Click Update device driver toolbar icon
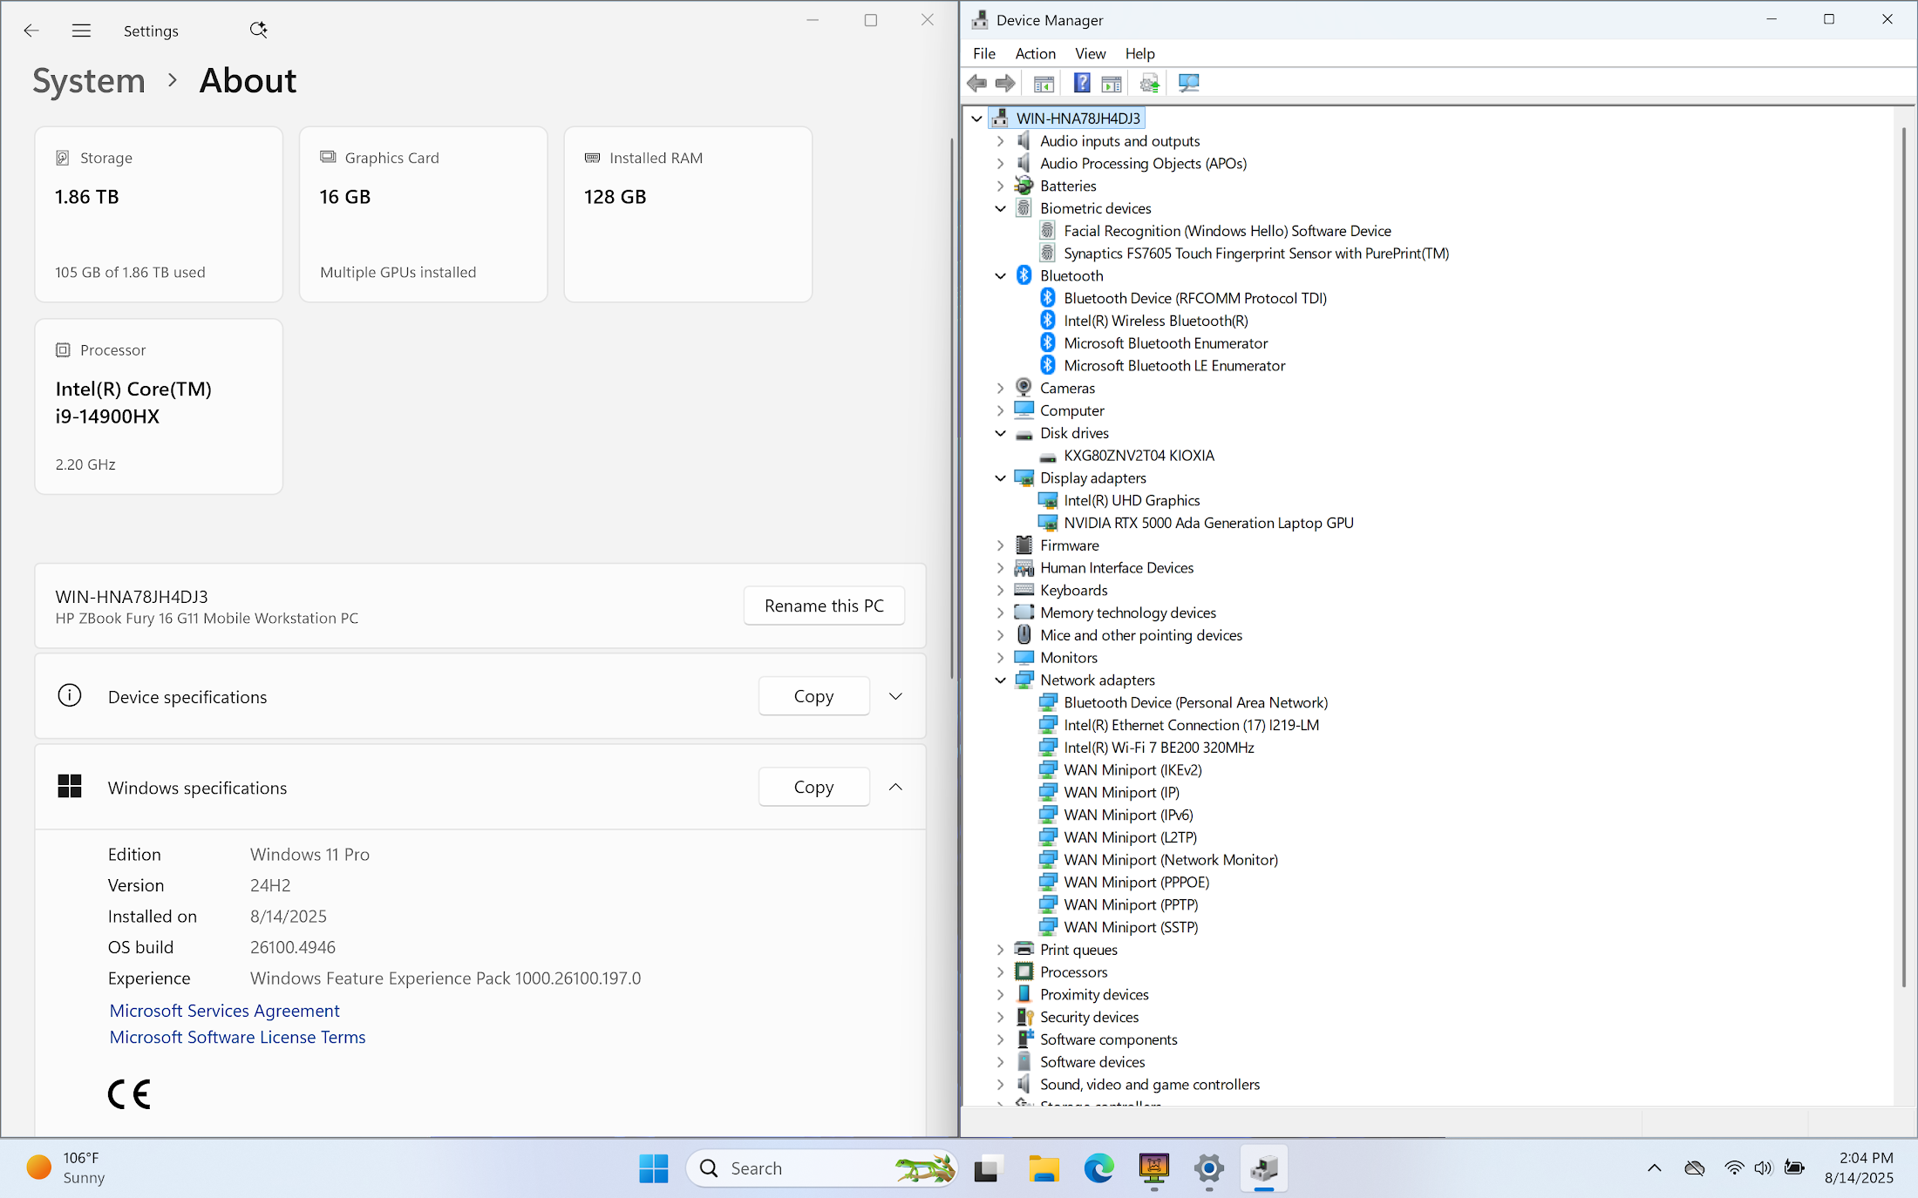1918x1198 pixels. pyautogui.click(x=1150, y=84)
